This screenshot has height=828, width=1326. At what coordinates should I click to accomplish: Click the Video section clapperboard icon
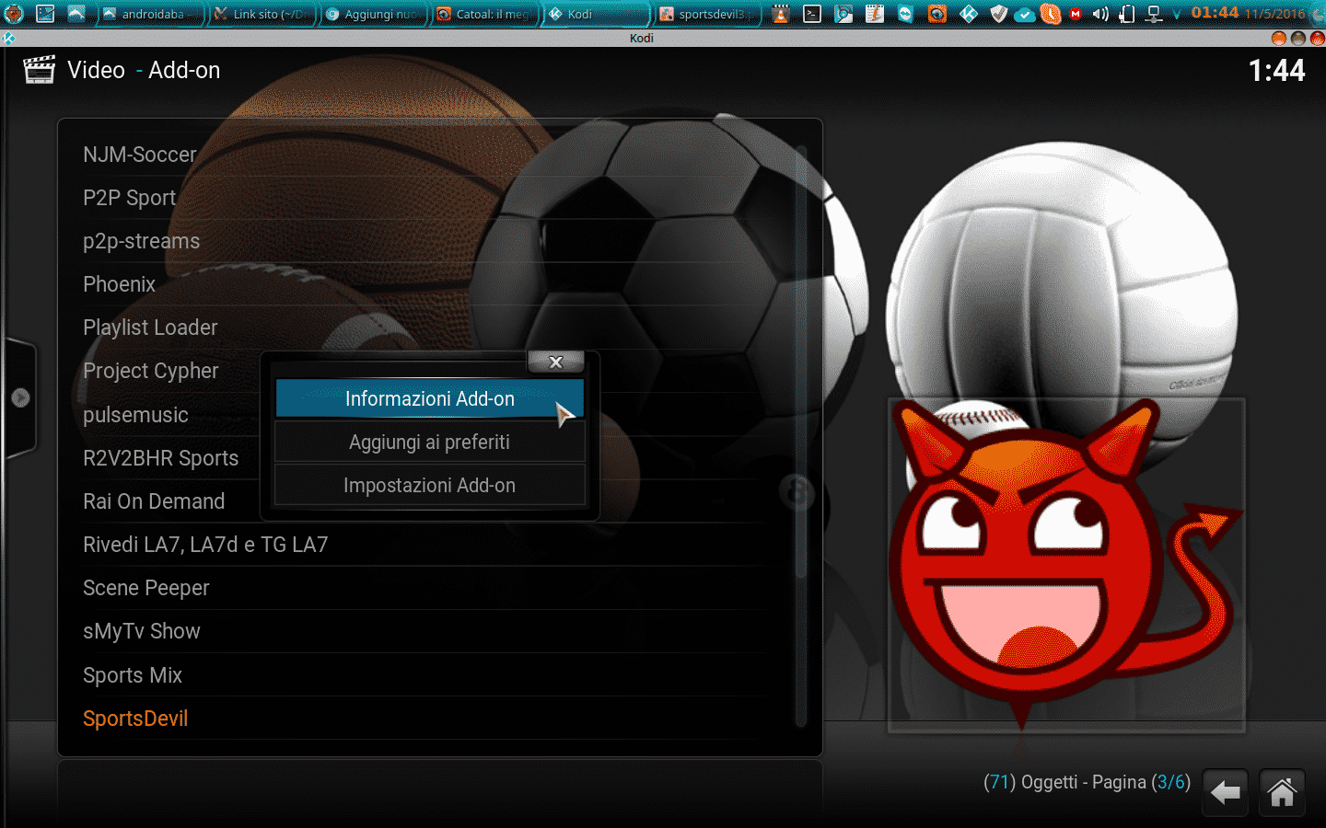click(40, 70)
